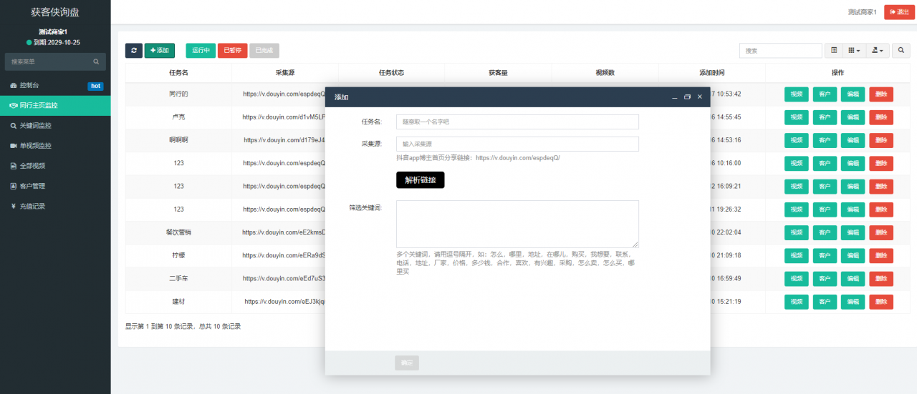
Task: Click the 退出 logout button
Action: point(899,12)
